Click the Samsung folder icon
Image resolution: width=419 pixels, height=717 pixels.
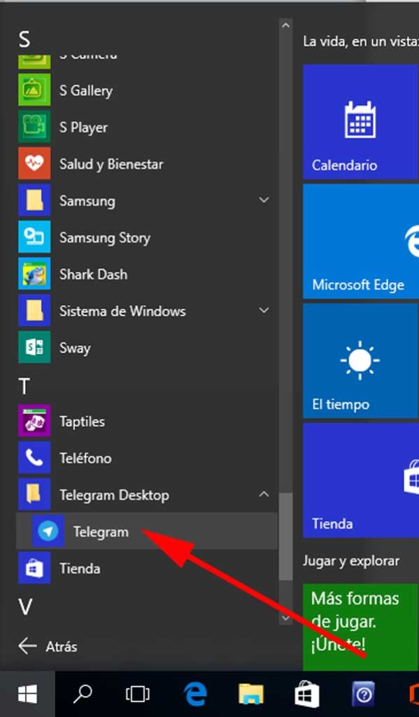tap(34, 200)
